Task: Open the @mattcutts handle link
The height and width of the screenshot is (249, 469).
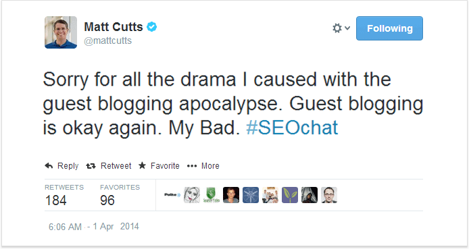Action: [107, 40]
